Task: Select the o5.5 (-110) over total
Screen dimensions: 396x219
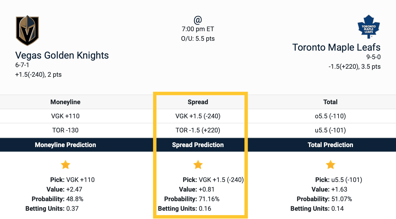Action: coord(331,116)
